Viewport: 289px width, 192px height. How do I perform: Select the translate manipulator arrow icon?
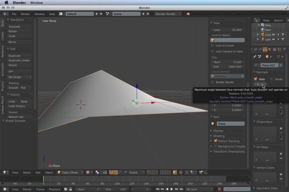[x=116, y=172]
